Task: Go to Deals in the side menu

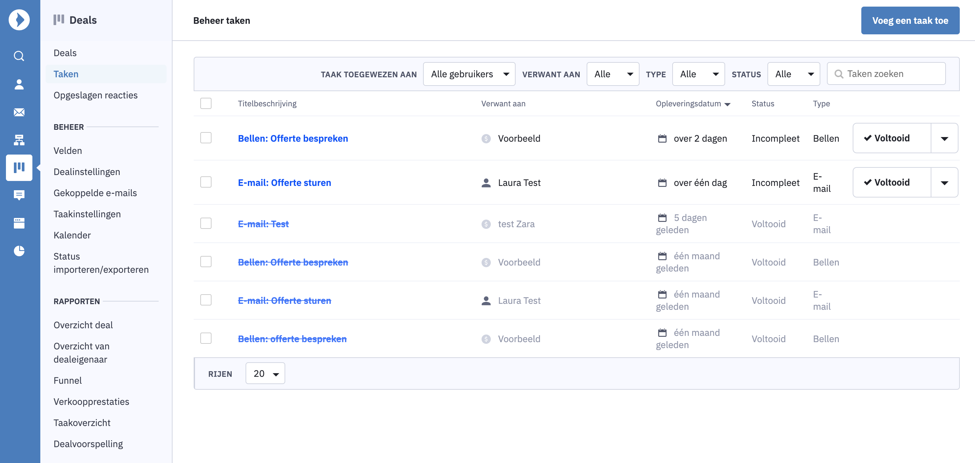Action: pos(65,53)
